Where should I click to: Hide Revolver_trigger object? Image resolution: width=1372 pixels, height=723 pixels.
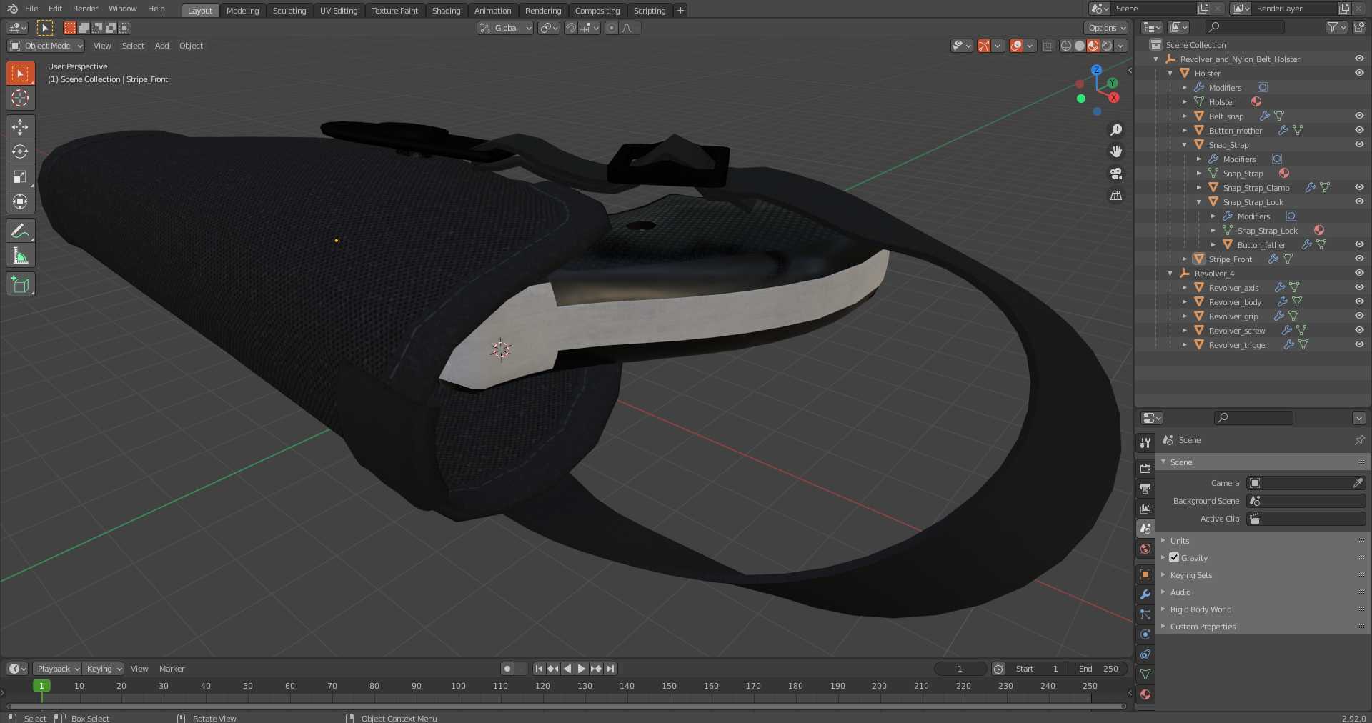pos(1359,344)
